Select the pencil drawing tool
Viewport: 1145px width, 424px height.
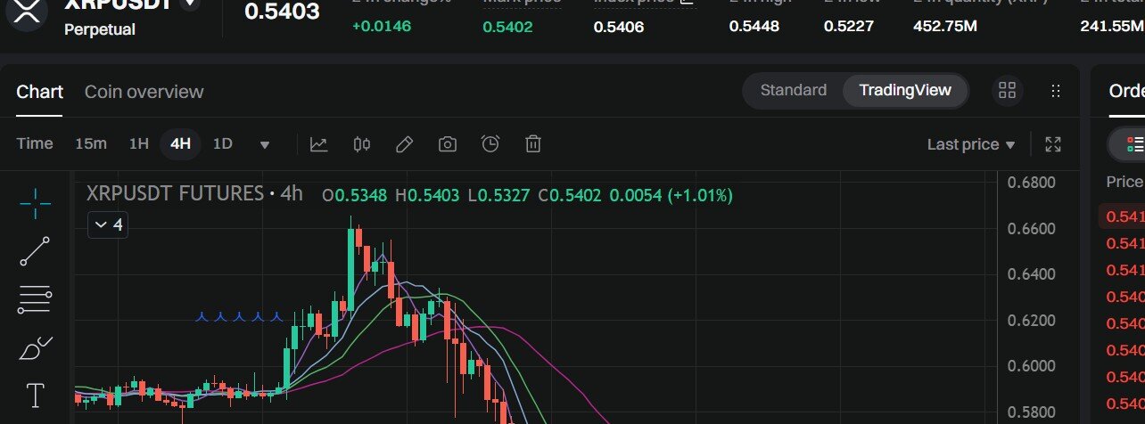pyautogui.click(x=404, y=144)
